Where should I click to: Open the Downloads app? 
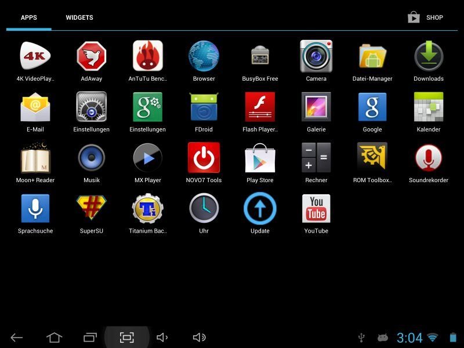tap(429, 56)
